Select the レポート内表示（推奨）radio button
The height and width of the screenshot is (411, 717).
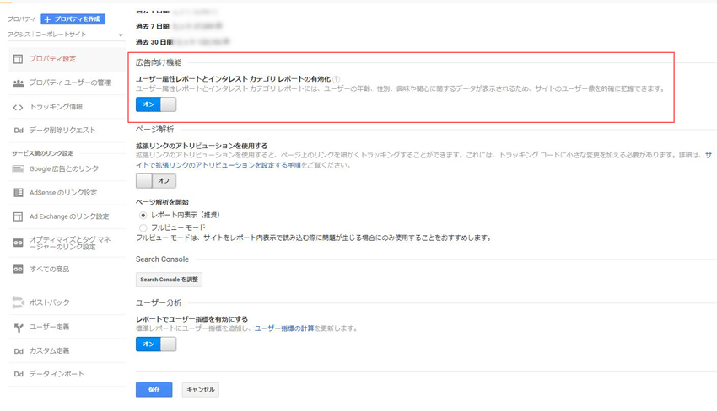pos(143,215)
